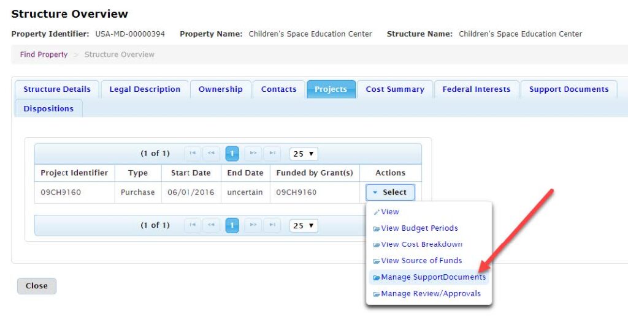Click first-page icon in top paginator
The image size is (628, 322).
[193, 153]
